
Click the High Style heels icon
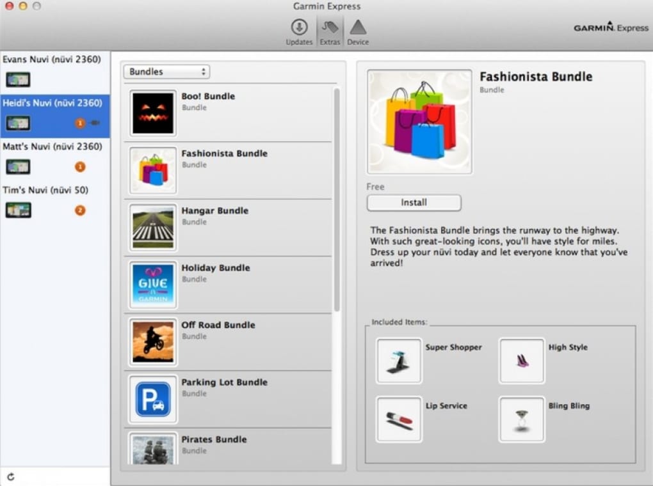tap(522, 361)
